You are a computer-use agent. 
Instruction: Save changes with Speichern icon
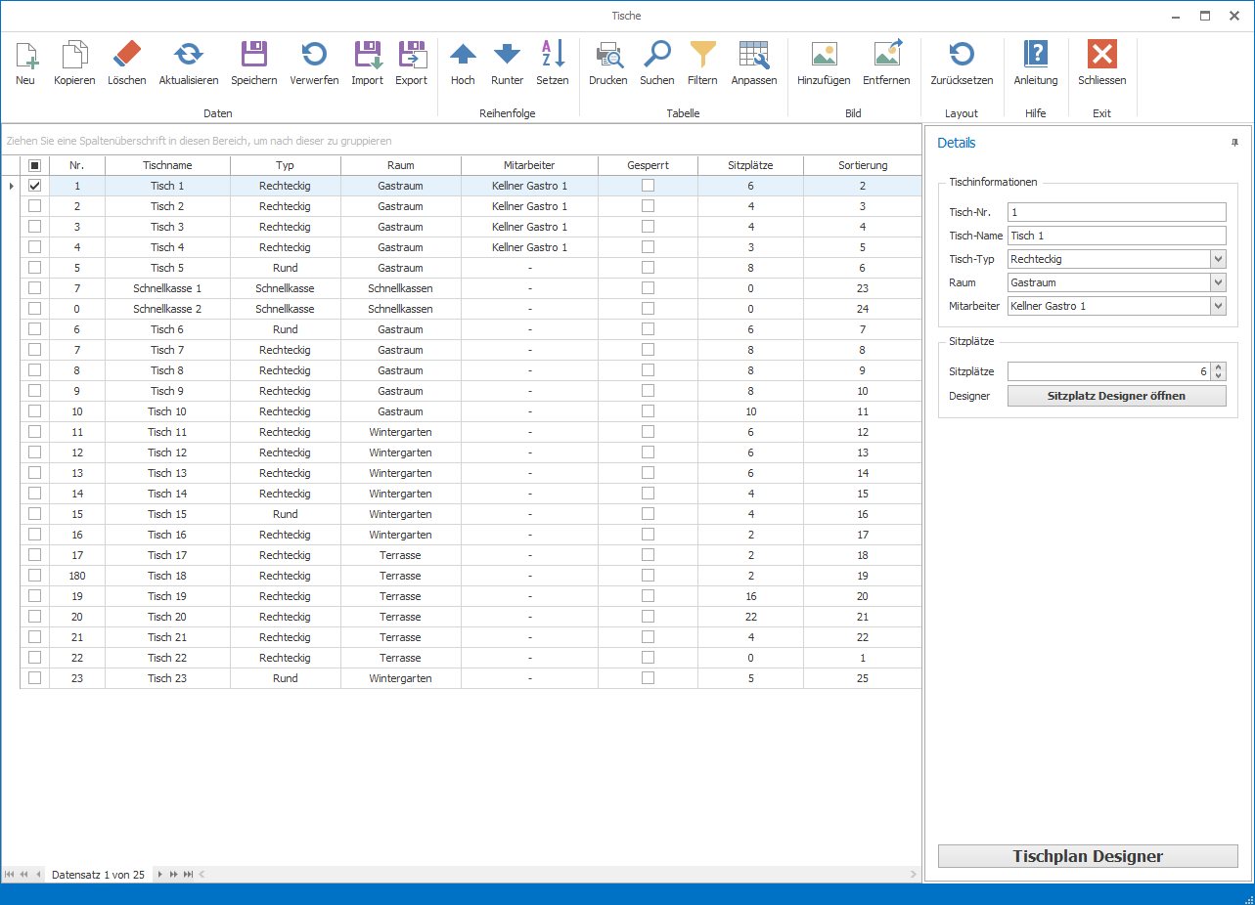(x=254, y=56)
